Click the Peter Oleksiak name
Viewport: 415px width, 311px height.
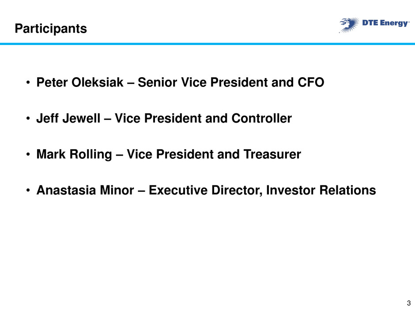[79, 82]
